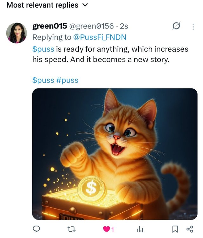Toggle the pink like heart

(107, 229)
